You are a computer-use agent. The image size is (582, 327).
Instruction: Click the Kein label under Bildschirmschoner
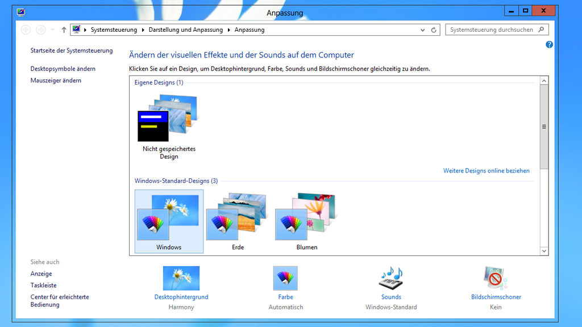click(x=496, y=307)
